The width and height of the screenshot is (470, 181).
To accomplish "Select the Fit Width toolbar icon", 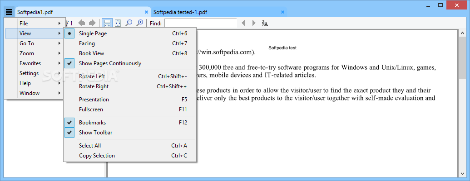I will [x=107, y=23].
